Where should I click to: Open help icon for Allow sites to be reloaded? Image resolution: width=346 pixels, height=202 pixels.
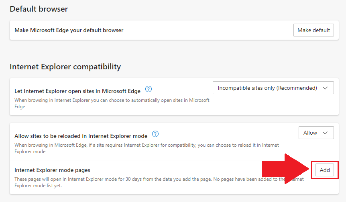click(155, 134)
